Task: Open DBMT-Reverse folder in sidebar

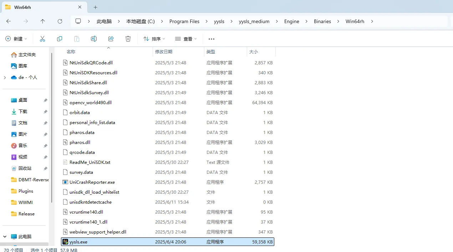Action: (30, 179)
